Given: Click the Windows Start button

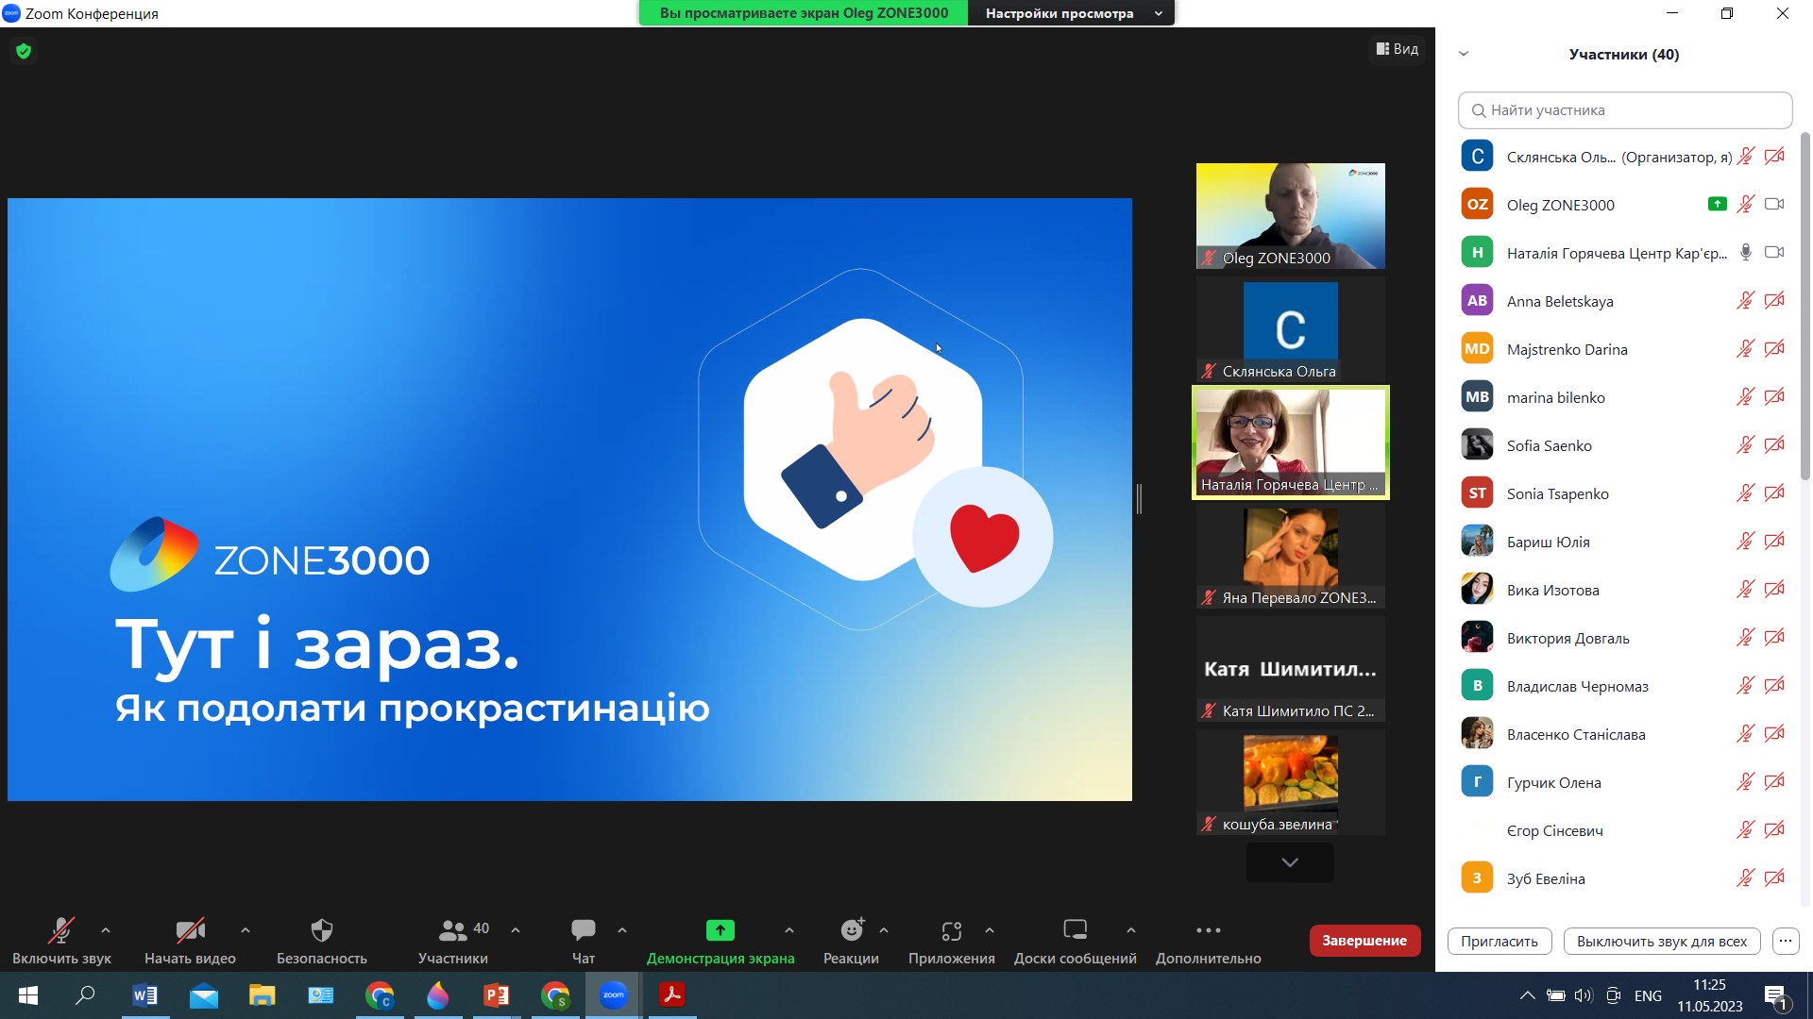Looking at the screenshot, I should (28, 995).
